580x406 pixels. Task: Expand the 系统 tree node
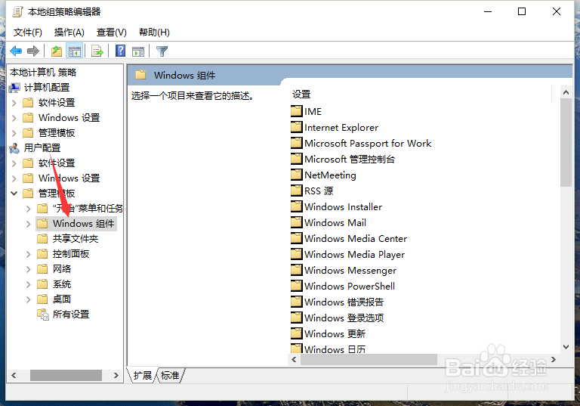click(29, 284)
